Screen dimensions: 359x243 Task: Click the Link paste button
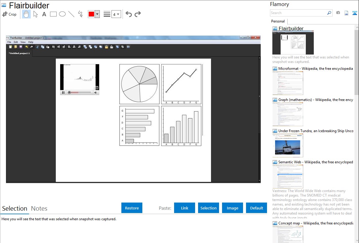coord(185,208)
